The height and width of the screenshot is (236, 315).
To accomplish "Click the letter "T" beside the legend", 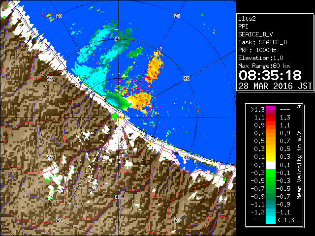I will [x=300, y=223].
